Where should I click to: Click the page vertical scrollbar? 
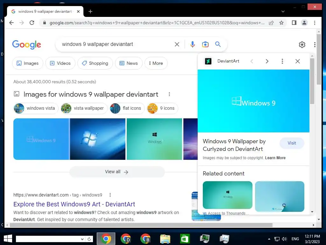coord(319,59)
